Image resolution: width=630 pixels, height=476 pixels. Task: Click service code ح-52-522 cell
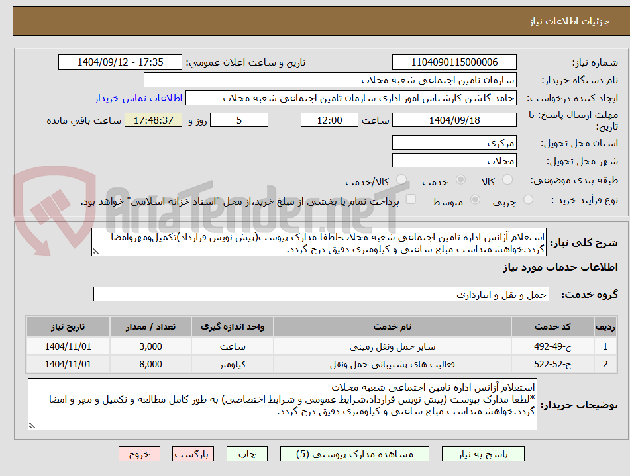pos(552,364)
